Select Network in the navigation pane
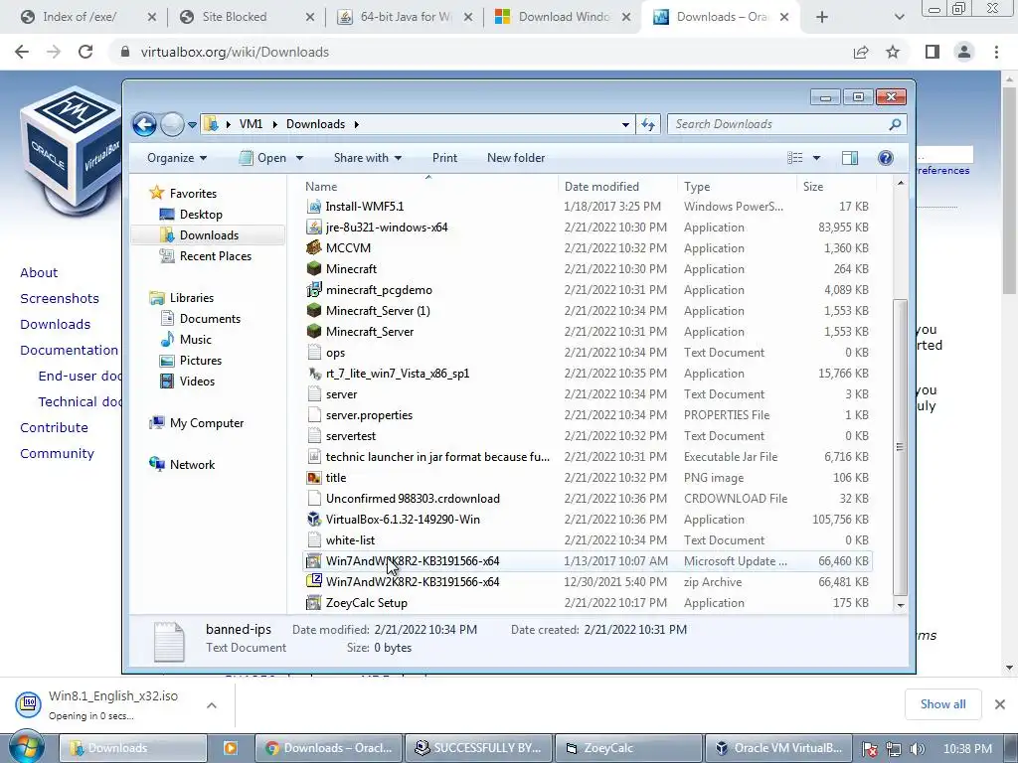 point(192,465)
